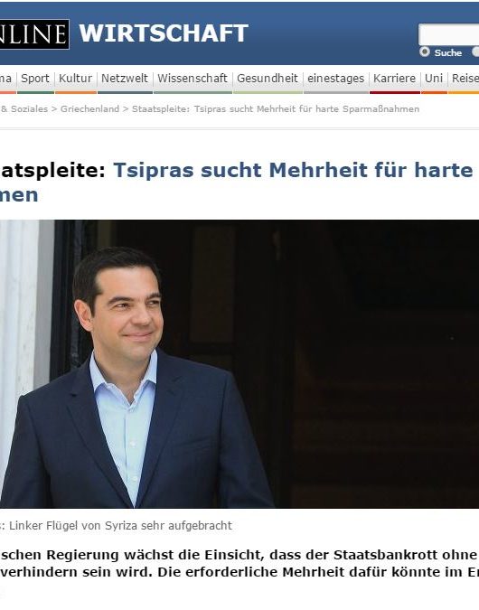Screen dimensions: 479x610
Task: Go to the Gesundheit section
Action: point(268,79)
